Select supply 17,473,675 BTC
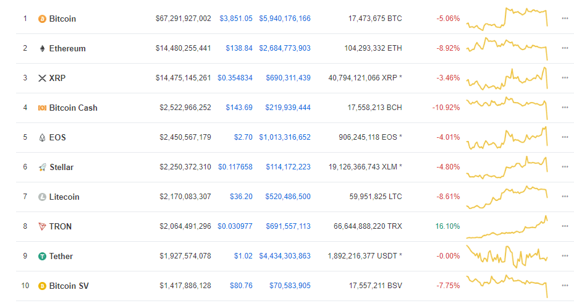 (x=375, y=19)
